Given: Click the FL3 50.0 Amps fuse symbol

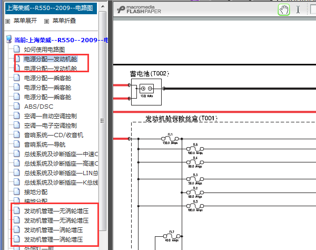Looking at the screenshot, I should coord(195,179).
